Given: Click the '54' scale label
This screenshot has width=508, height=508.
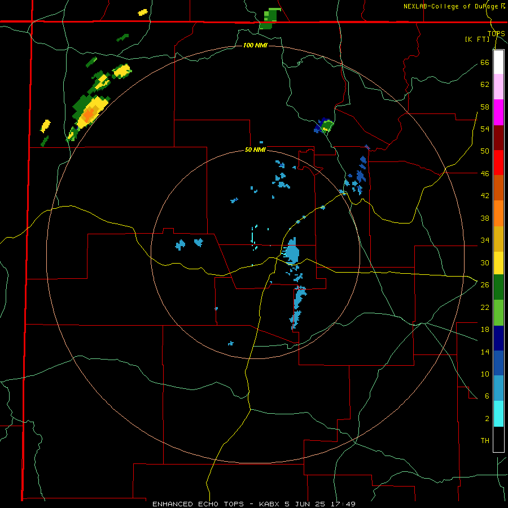Looking at the screenshot, I should pyautogui.click(x=485, y=129).
